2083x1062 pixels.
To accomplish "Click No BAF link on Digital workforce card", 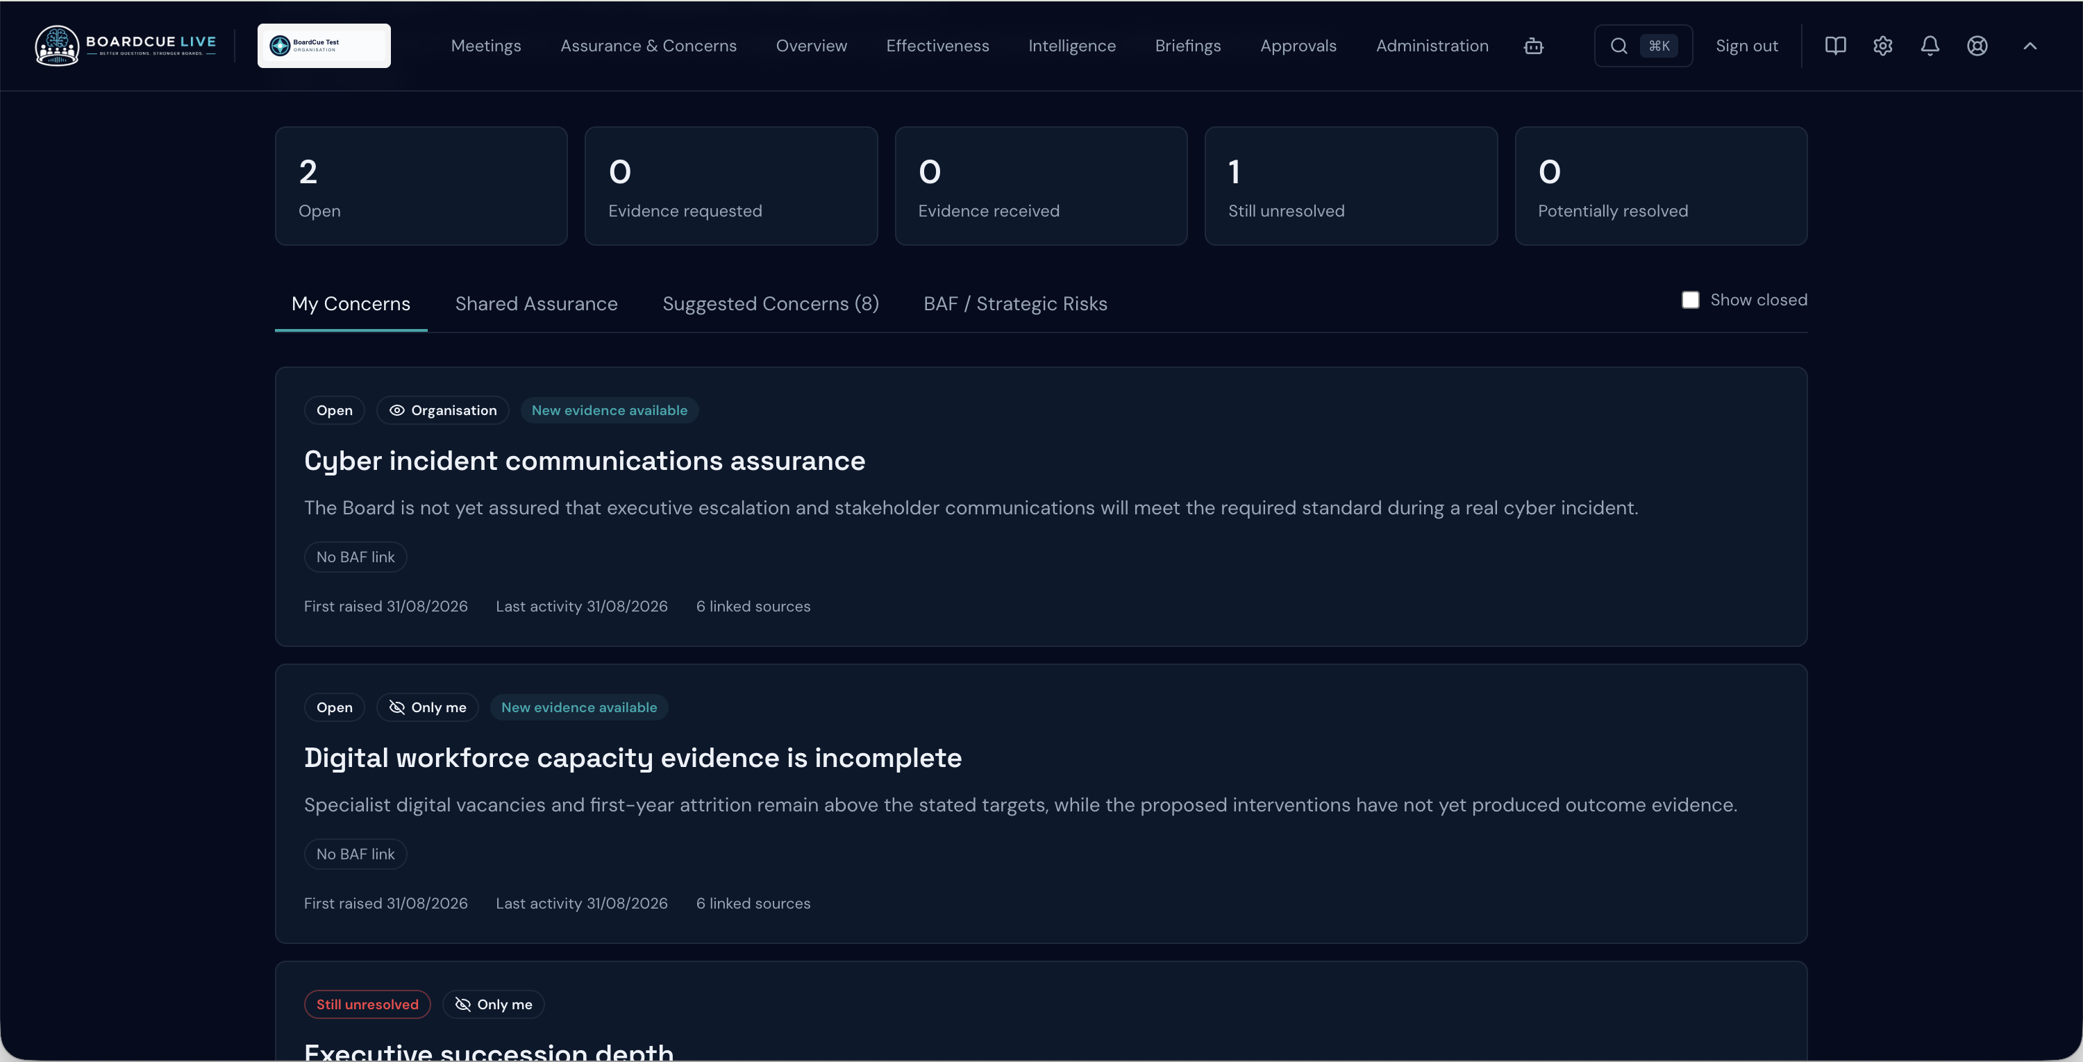I will pos(355,854).
